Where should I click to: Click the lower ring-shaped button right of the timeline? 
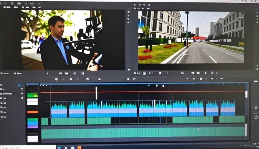(256, 117)
